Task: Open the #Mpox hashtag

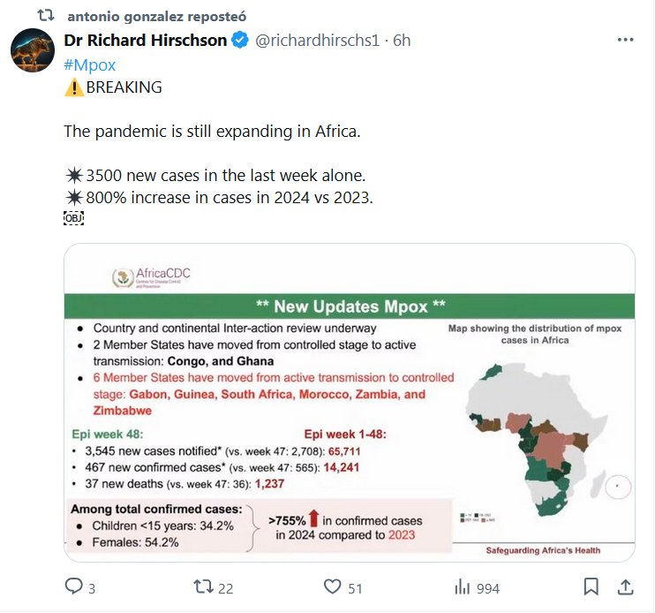Action: click(x=90, y=65)
